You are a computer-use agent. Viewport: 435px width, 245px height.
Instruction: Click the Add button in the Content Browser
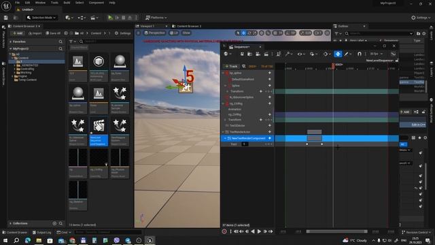(18, 33)
